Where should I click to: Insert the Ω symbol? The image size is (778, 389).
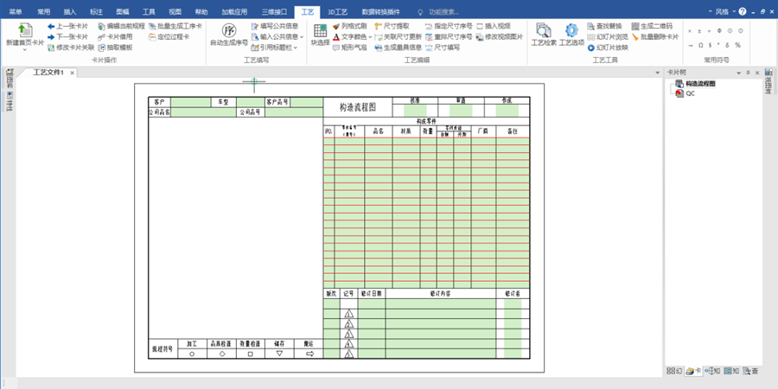click(700, 45)
